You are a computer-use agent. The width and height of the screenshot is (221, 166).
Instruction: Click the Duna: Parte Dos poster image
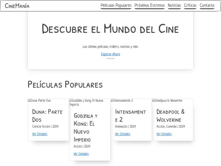point(39,100)
